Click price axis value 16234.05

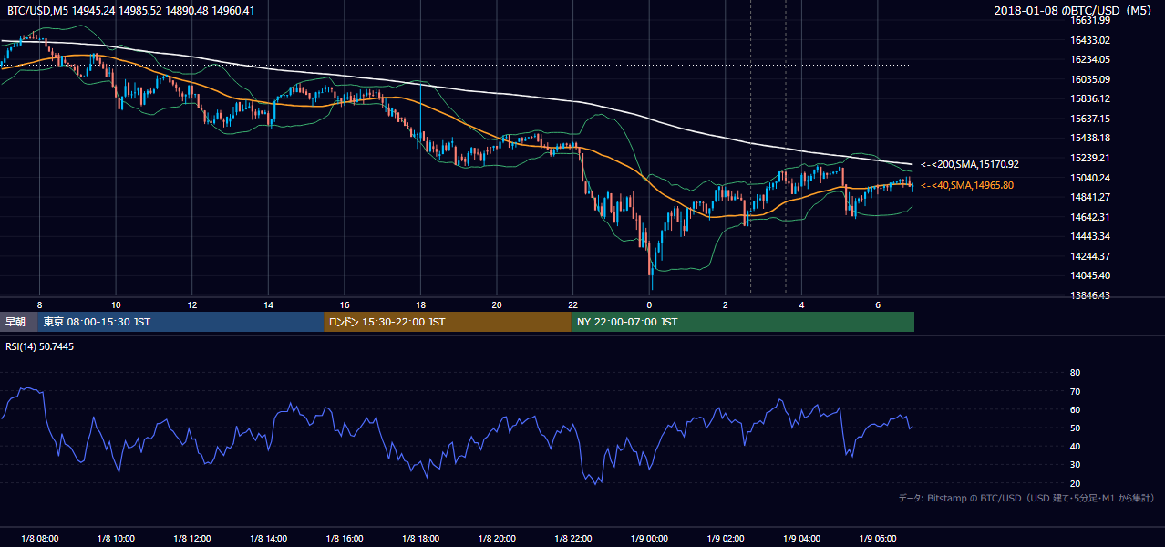1090,59
